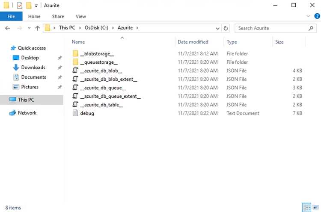321x212 pixels.
Task: Select the debug file name
Action: tap(87, 113)
